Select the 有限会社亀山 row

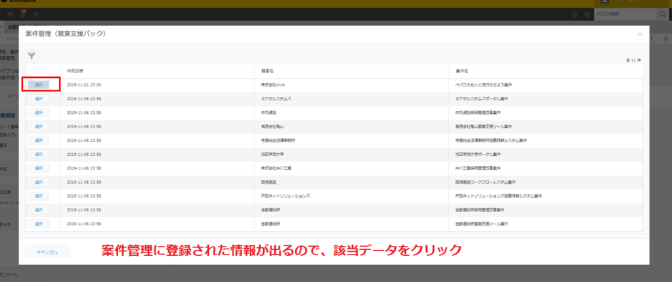click(38, 126)
